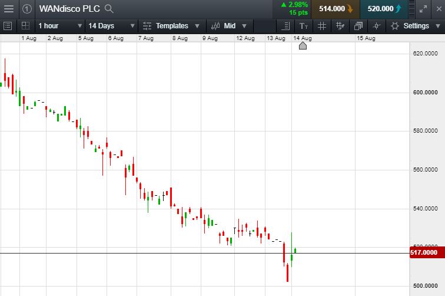This screenshot has height=296, width=445.
Task: Click the 15 Aug date label
Action: [366, 38]
